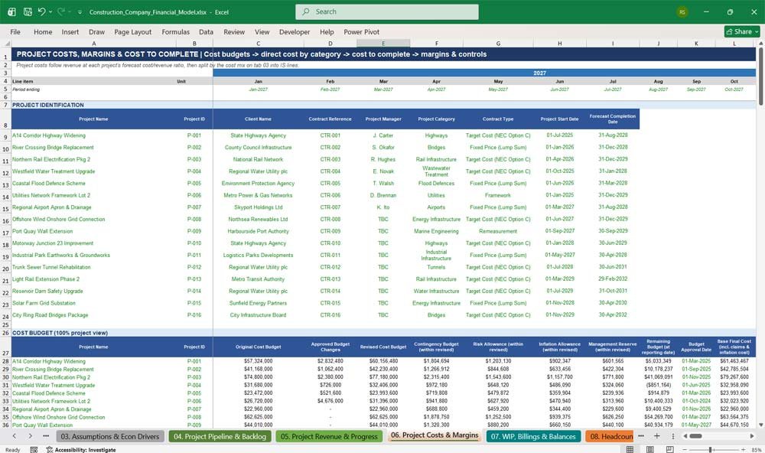765x453 pixels.
Task: Open the View ribbon tab
Action: pyautogui.click(x=262, y=31)
